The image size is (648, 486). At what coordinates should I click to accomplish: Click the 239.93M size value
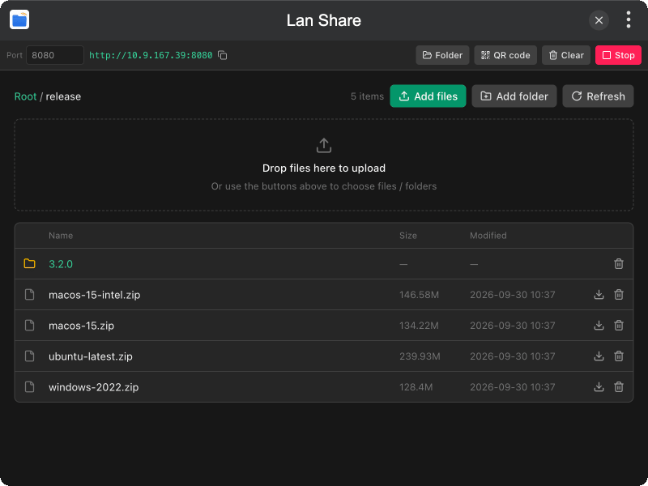point(420,356)
